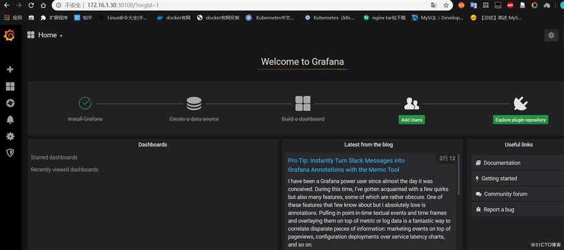Select Recently viewed dashboards text
This screenshot has width=564, height=250.
coord(64,170)
